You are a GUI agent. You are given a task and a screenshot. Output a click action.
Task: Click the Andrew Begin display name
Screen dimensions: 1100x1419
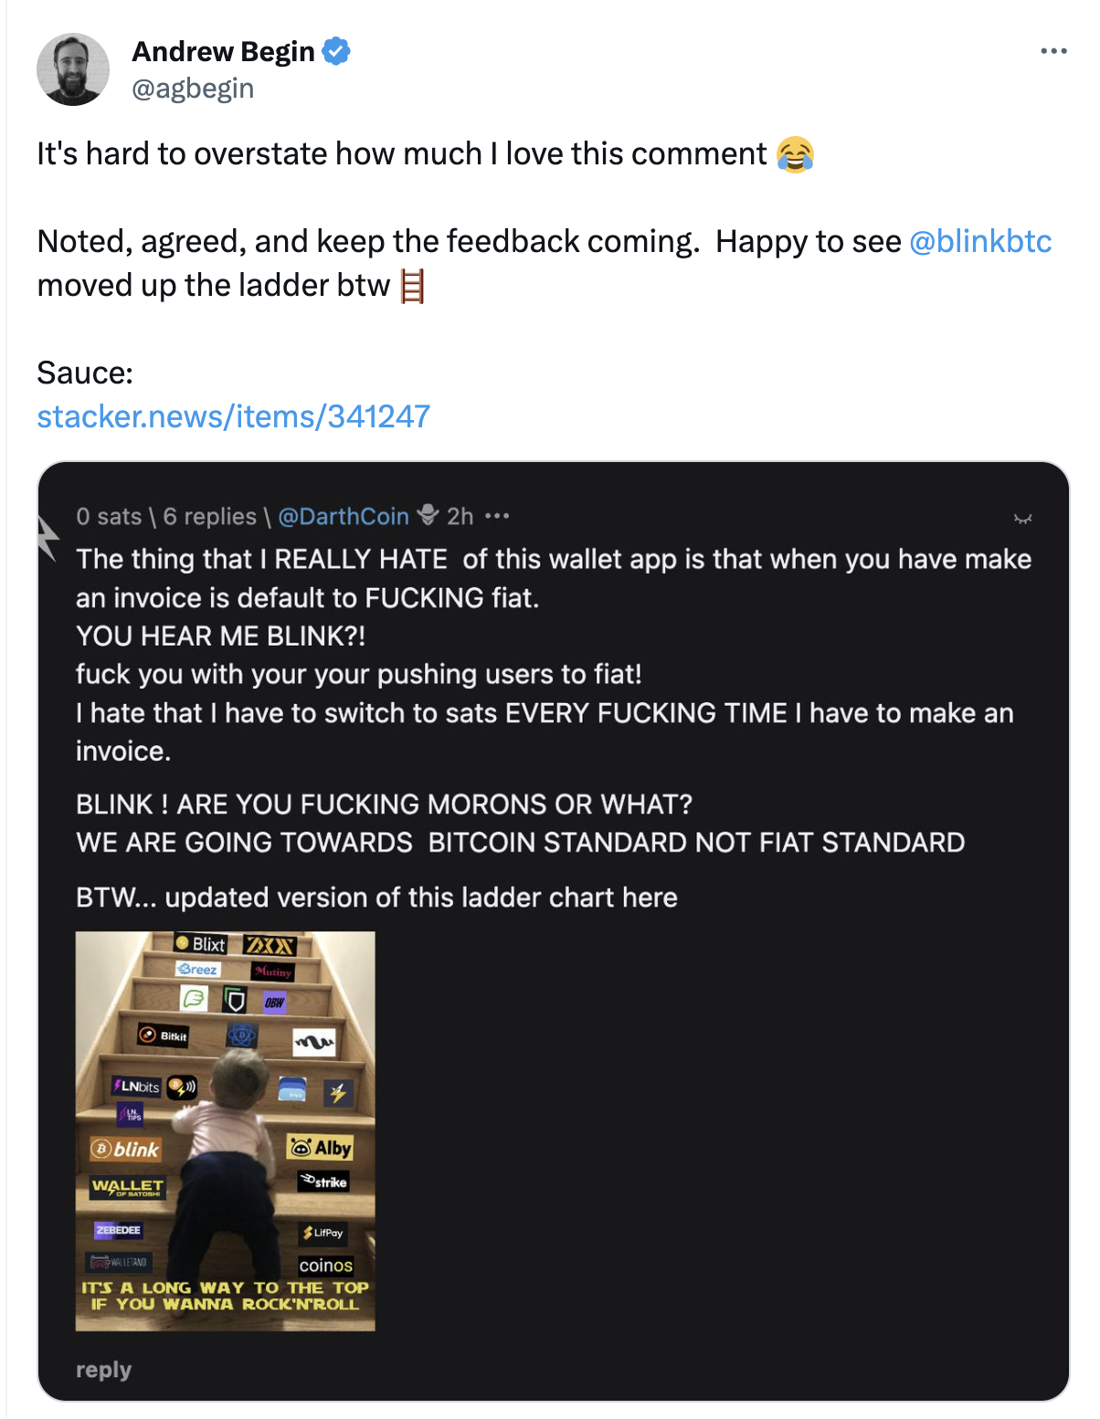point(223,51)
